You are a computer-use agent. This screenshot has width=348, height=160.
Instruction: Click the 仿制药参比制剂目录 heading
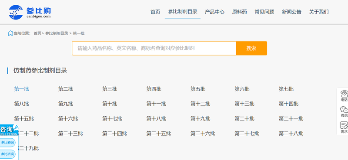[x=40, y=71]
